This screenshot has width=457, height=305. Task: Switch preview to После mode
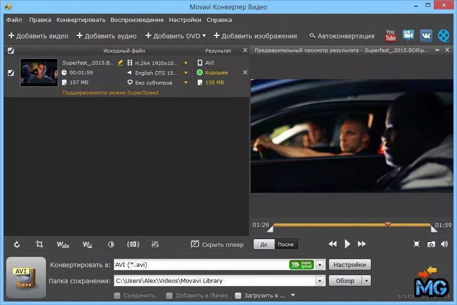point(286,244)
